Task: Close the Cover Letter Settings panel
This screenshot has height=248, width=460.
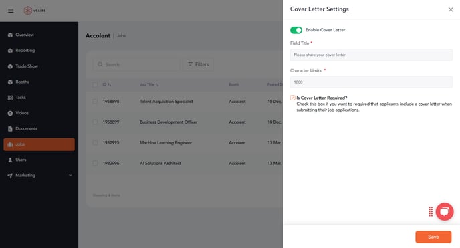Action: pos(451,9)
